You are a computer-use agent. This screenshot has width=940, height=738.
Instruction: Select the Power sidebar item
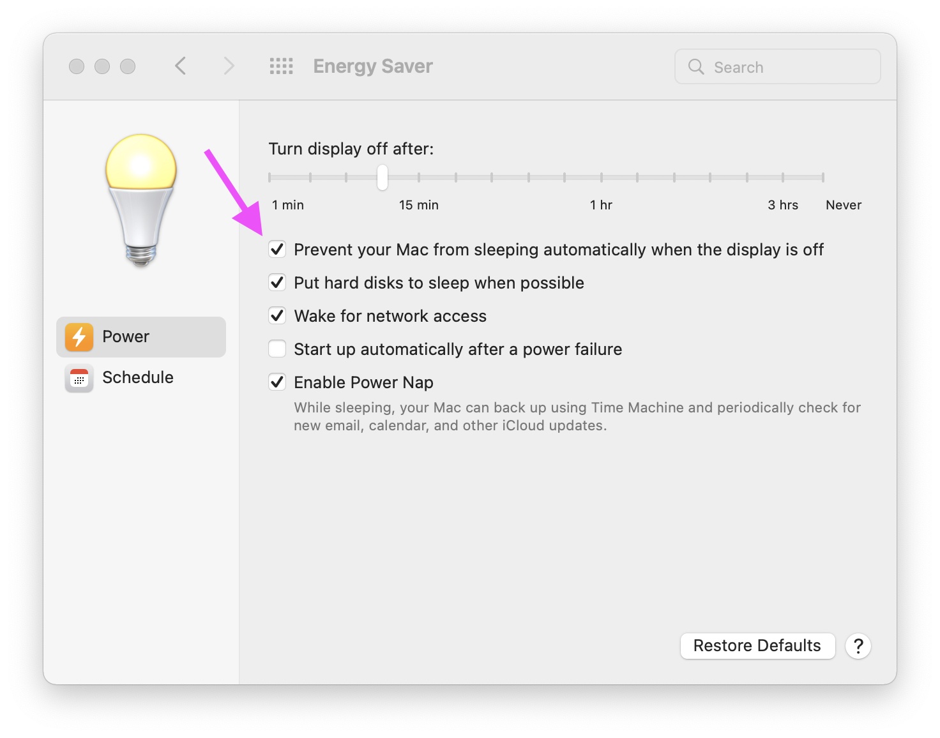click(x=141, y=337)
